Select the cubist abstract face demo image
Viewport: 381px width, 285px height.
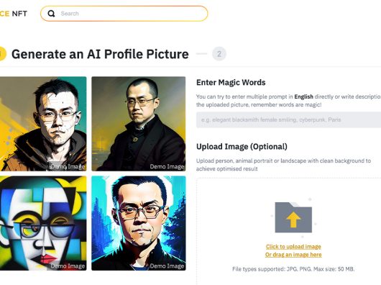point(43,223)
